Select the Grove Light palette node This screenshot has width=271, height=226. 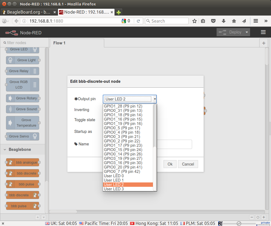coord(23,60)
